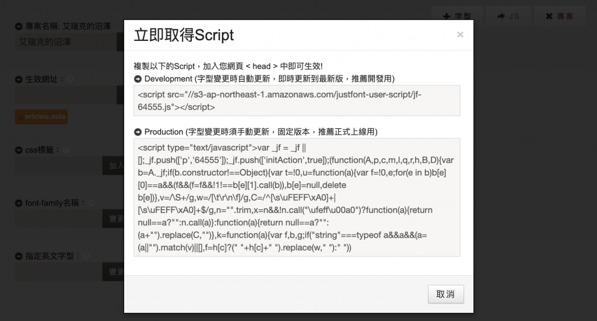Click the 專案 delete project button

[559, 16]
